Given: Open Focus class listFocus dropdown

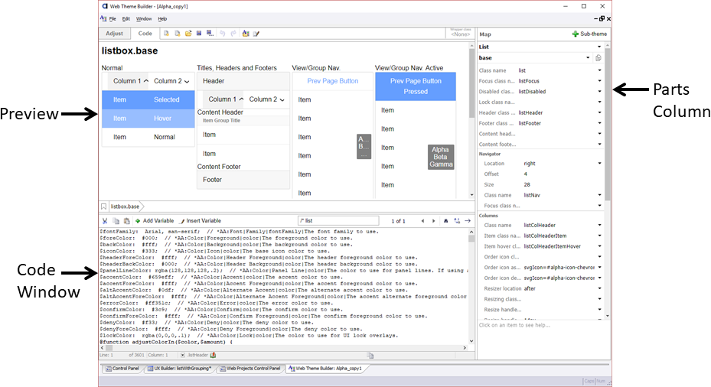Looking at the screenshot, I should pyautogui.click(x=599, y=81).
